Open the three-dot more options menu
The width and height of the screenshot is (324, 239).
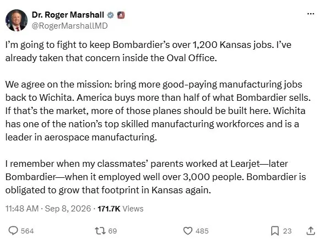point(311,14)
